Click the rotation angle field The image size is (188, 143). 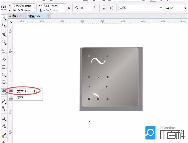point(86,8)
